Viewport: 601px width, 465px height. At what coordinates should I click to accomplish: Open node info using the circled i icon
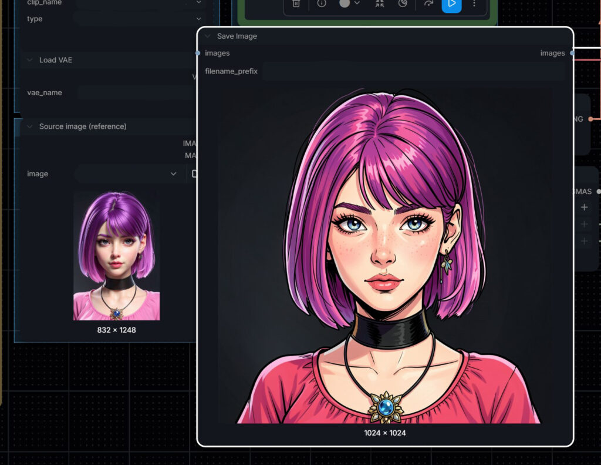click(322, 4)
